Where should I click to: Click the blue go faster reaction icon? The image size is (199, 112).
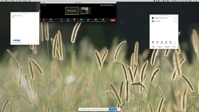pyautogui.click(x=166, y=42)
